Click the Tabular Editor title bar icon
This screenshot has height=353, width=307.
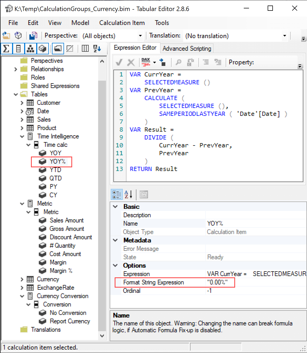tap(9, 9)
